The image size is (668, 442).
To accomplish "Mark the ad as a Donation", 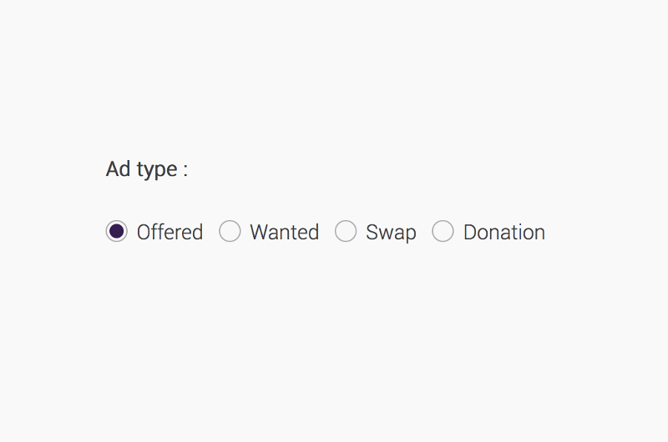I will click(443, 231).
